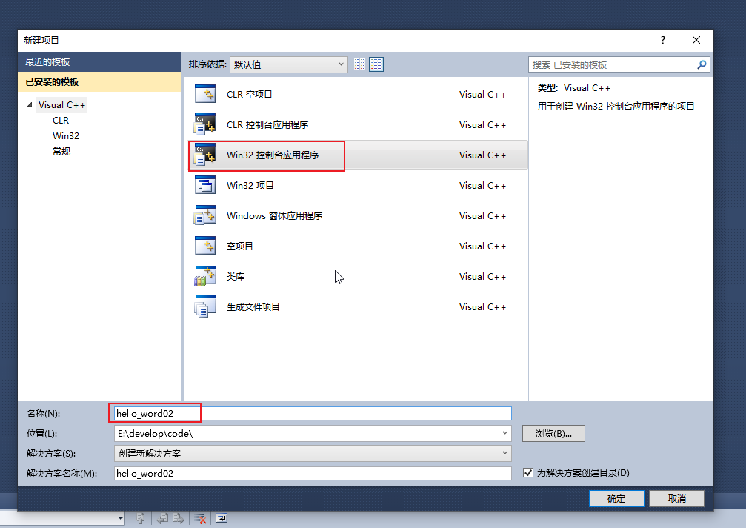Screen dimensions: 746x530
Task: Switch template list to medium icons view
Action: 376,64
